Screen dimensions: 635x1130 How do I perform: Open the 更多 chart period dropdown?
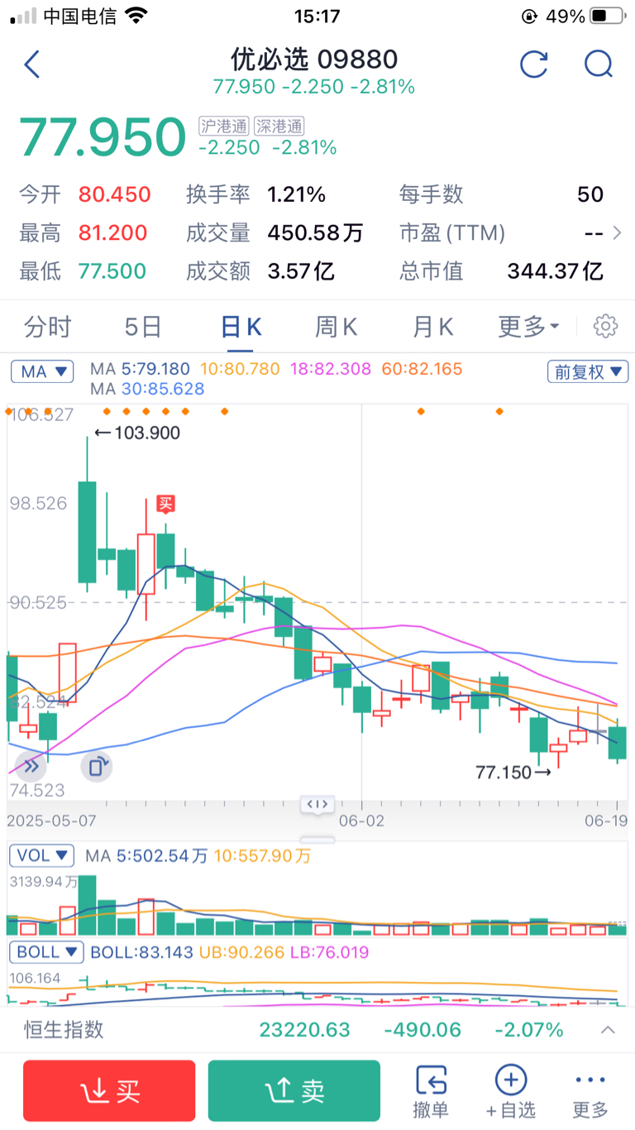[528, 327]
